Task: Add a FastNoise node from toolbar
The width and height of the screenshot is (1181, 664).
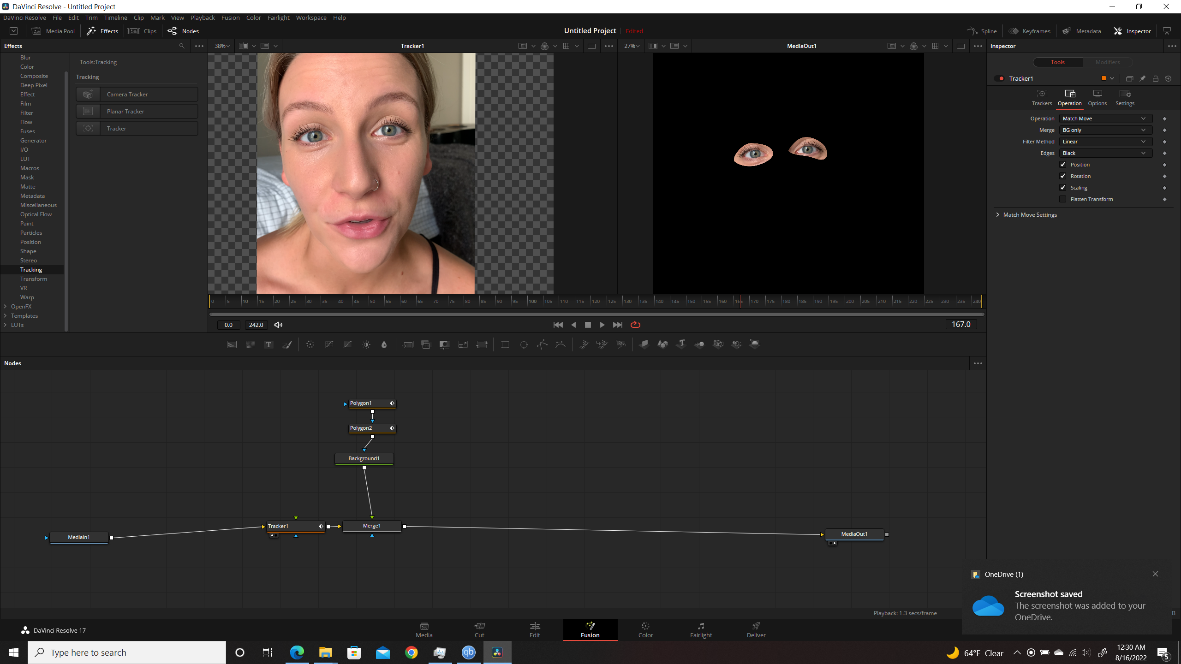Action: click(x=250, y=344)
